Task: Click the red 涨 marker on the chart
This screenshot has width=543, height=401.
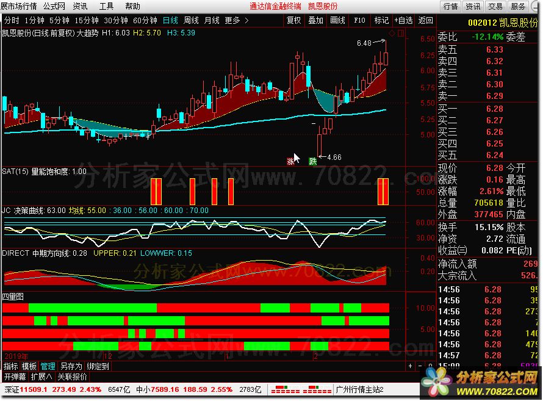Action: pos(290,161)
